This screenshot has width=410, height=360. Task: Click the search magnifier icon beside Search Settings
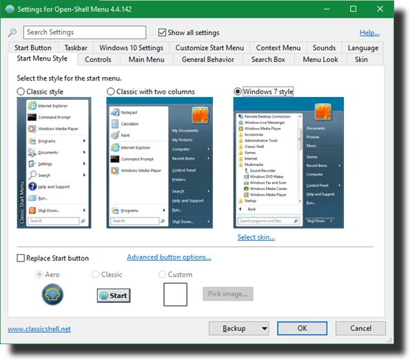[12, 32]
